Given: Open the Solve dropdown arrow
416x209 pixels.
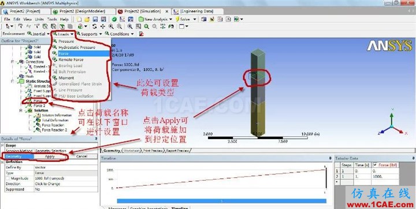Looking at the screenshot, I should [x=195, y=20].
